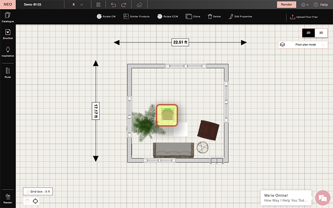This screenshot has height=208, width=333.
Task: Open the ft units dropdown
Action: click(x=78, y=5)
